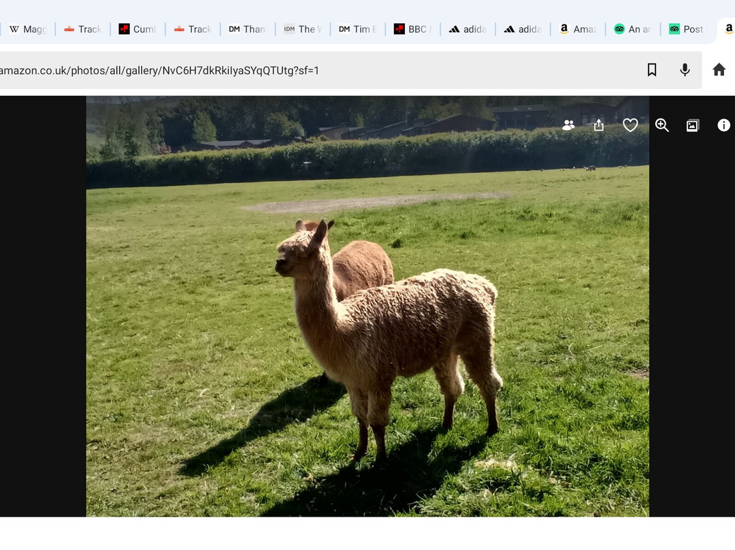This screenshot has width=735, height=550.
Task: Switch to the BBC tab
Action: (411, 29)
